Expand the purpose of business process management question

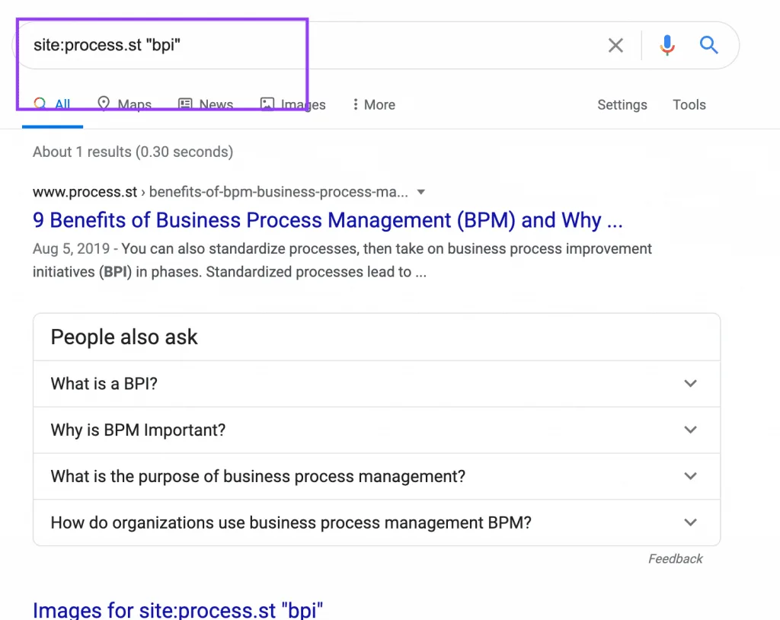(376, 476)
